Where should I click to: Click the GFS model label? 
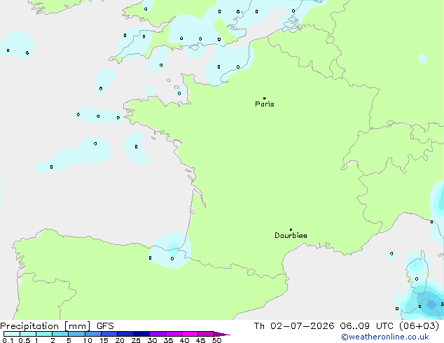(105, 326)
